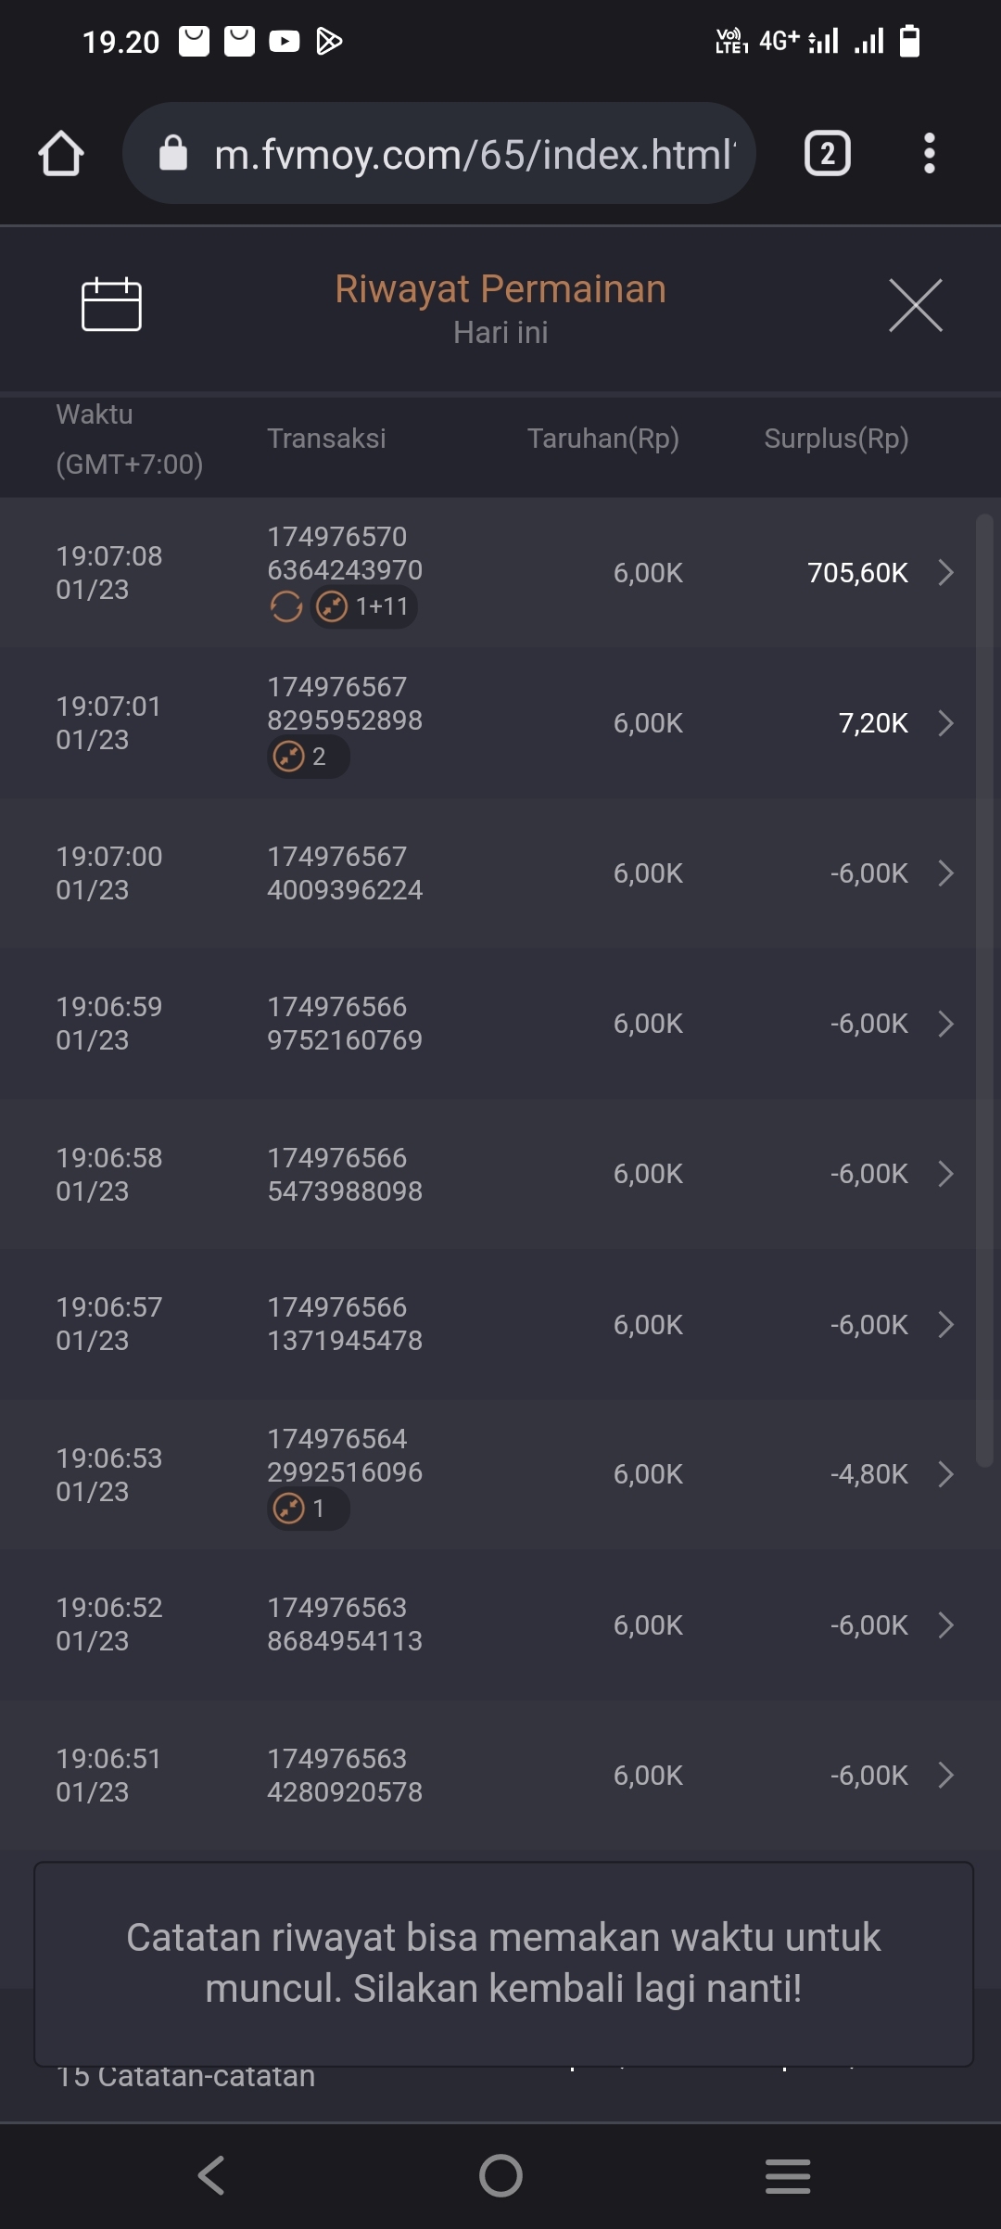This screenshot has width=1001, height=2229.
Task: Tap the free-spin refresh icon on 19:07:08 row
Action: [x=285, y=607]
